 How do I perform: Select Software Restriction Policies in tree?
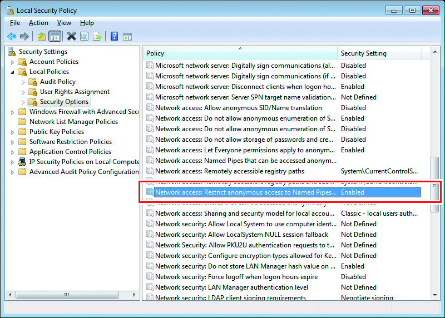(70, 142)
